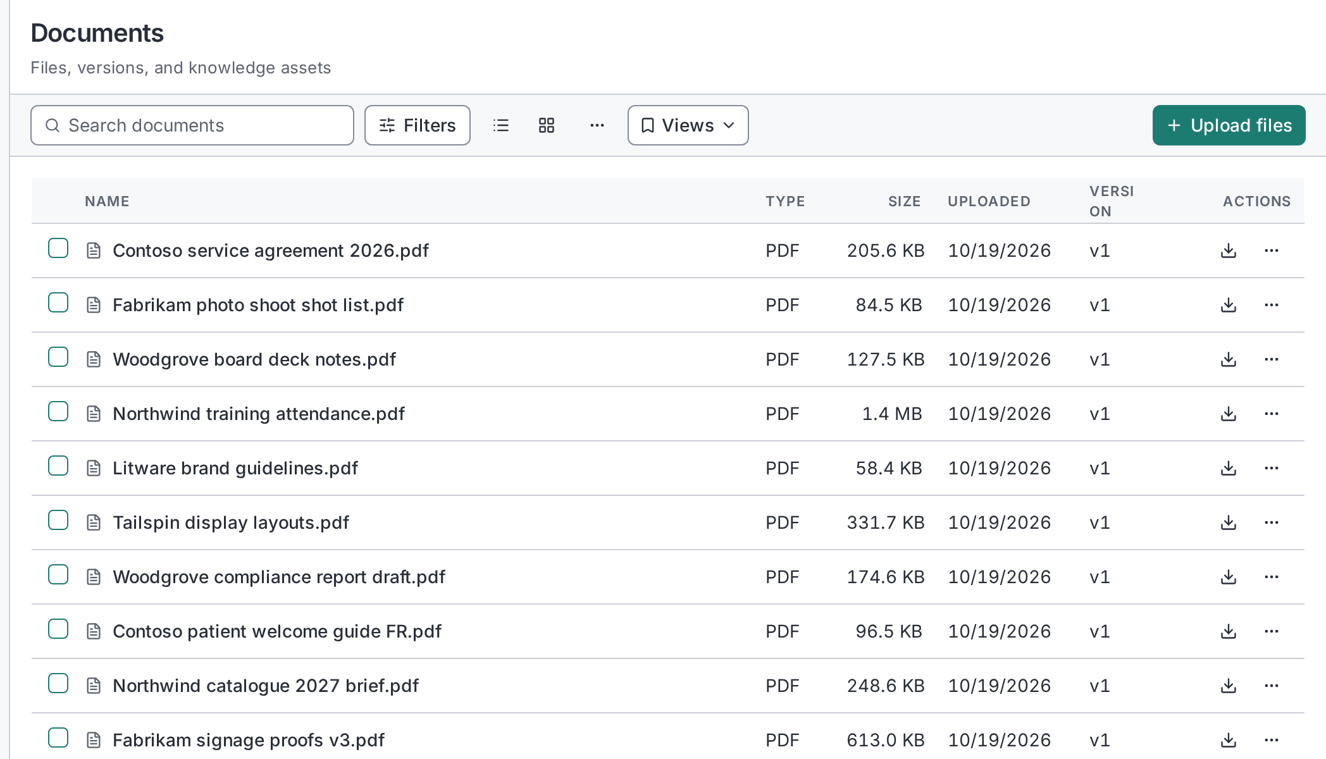Open more actions for Northwind catalogue 2027 brief
Image resolution: width=1326 pixels, height=759 pixels.
click(x=1272, y=686)
